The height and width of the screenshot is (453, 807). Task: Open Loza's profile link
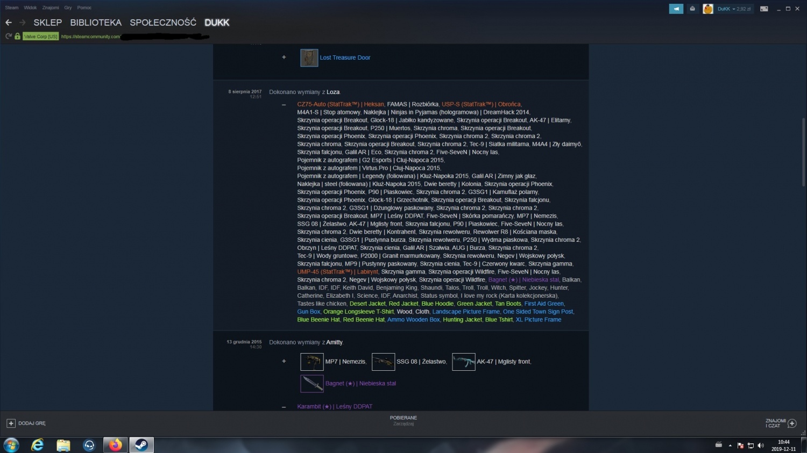(x=333, y=92)
